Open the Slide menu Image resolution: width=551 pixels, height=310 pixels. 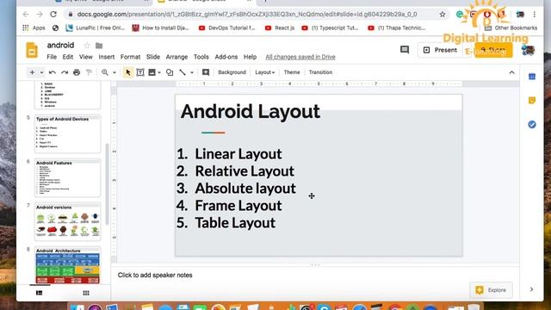153,57
